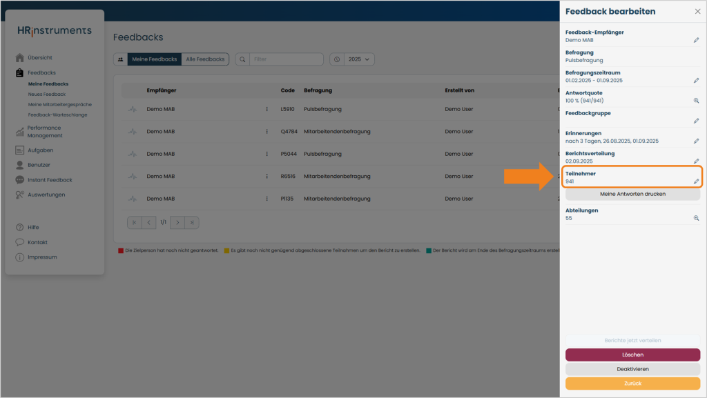Click the Zurück button

click(632, 384)
